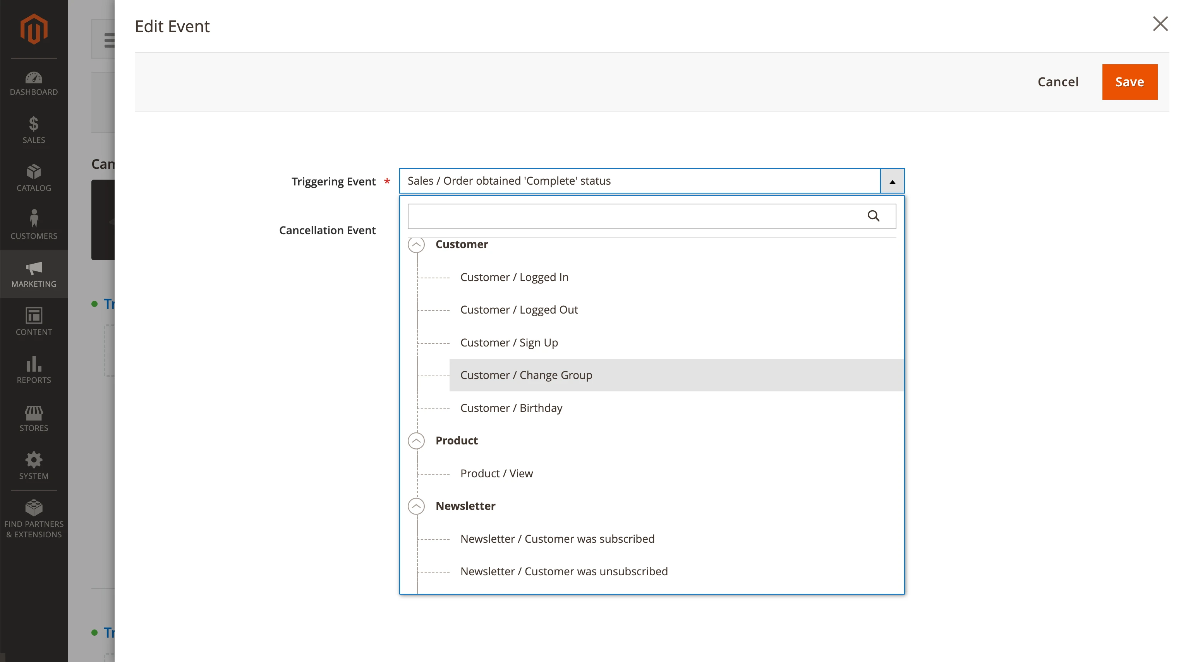This screenshot has width=1188, height=662.
Task: Open the System gear icon
Action: point(34,460)
